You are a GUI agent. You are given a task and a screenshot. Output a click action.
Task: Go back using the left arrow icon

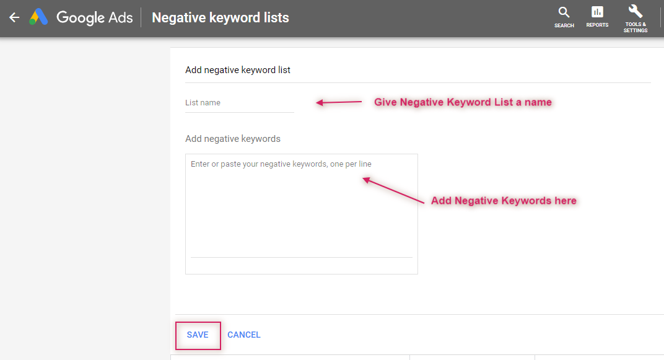coord(14,17)
